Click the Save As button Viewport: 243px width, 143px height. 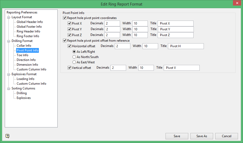tap(202, 136)
